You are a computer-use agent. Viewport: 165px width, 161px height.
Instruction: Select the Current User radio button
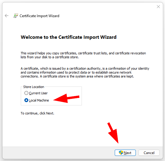coord(26,93)
